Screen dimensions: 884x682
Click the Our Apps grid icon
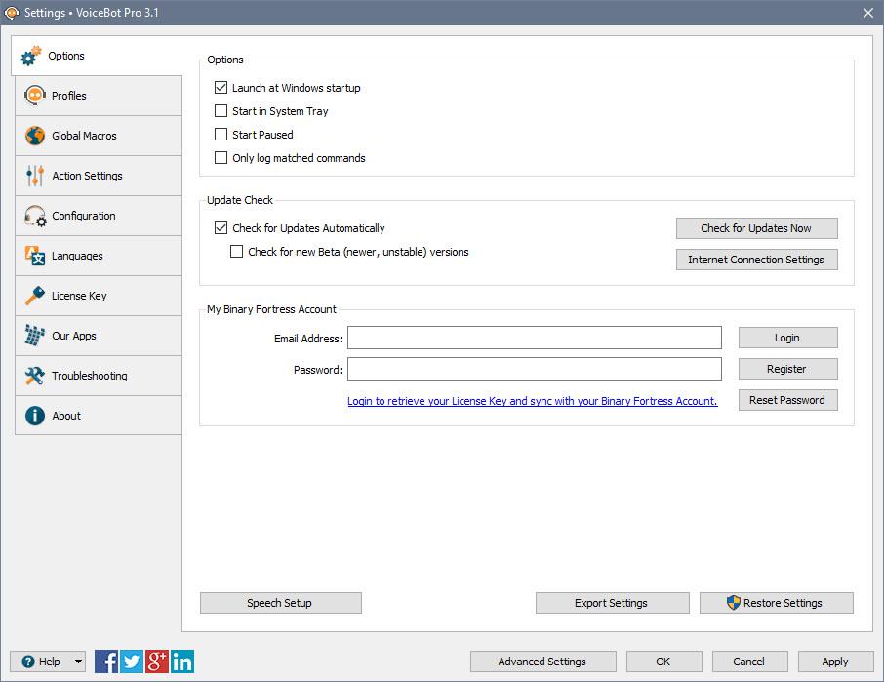[x=35, y=336]
